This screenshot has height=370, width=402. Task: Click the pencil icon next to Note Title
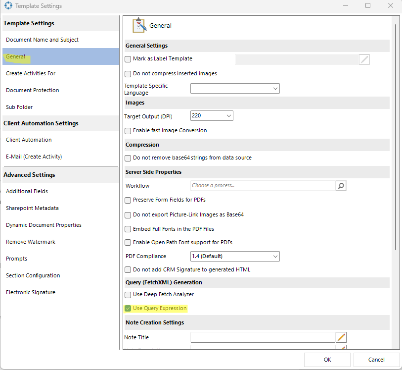pyautogui.click(x=341, y=337)
